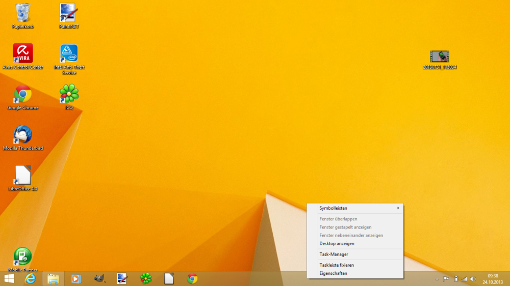Open the Papierkorb recycle bin icon

click(23, 16)
